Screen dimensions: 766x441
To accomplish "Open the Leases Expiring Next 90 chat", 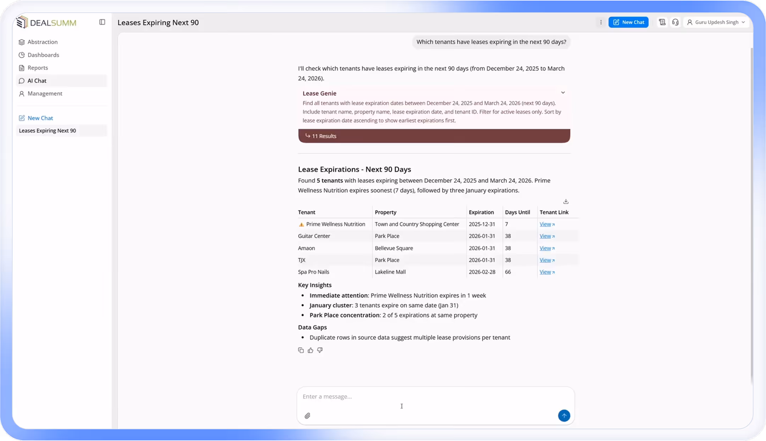I will coord(61,131).
